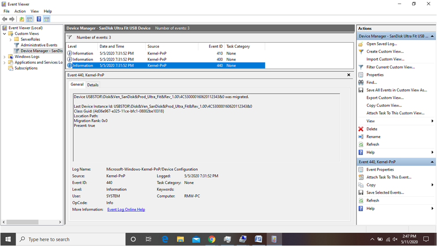Sort events by the Source column header
Screen dimensions: 437x246
[x=172, y=46]
